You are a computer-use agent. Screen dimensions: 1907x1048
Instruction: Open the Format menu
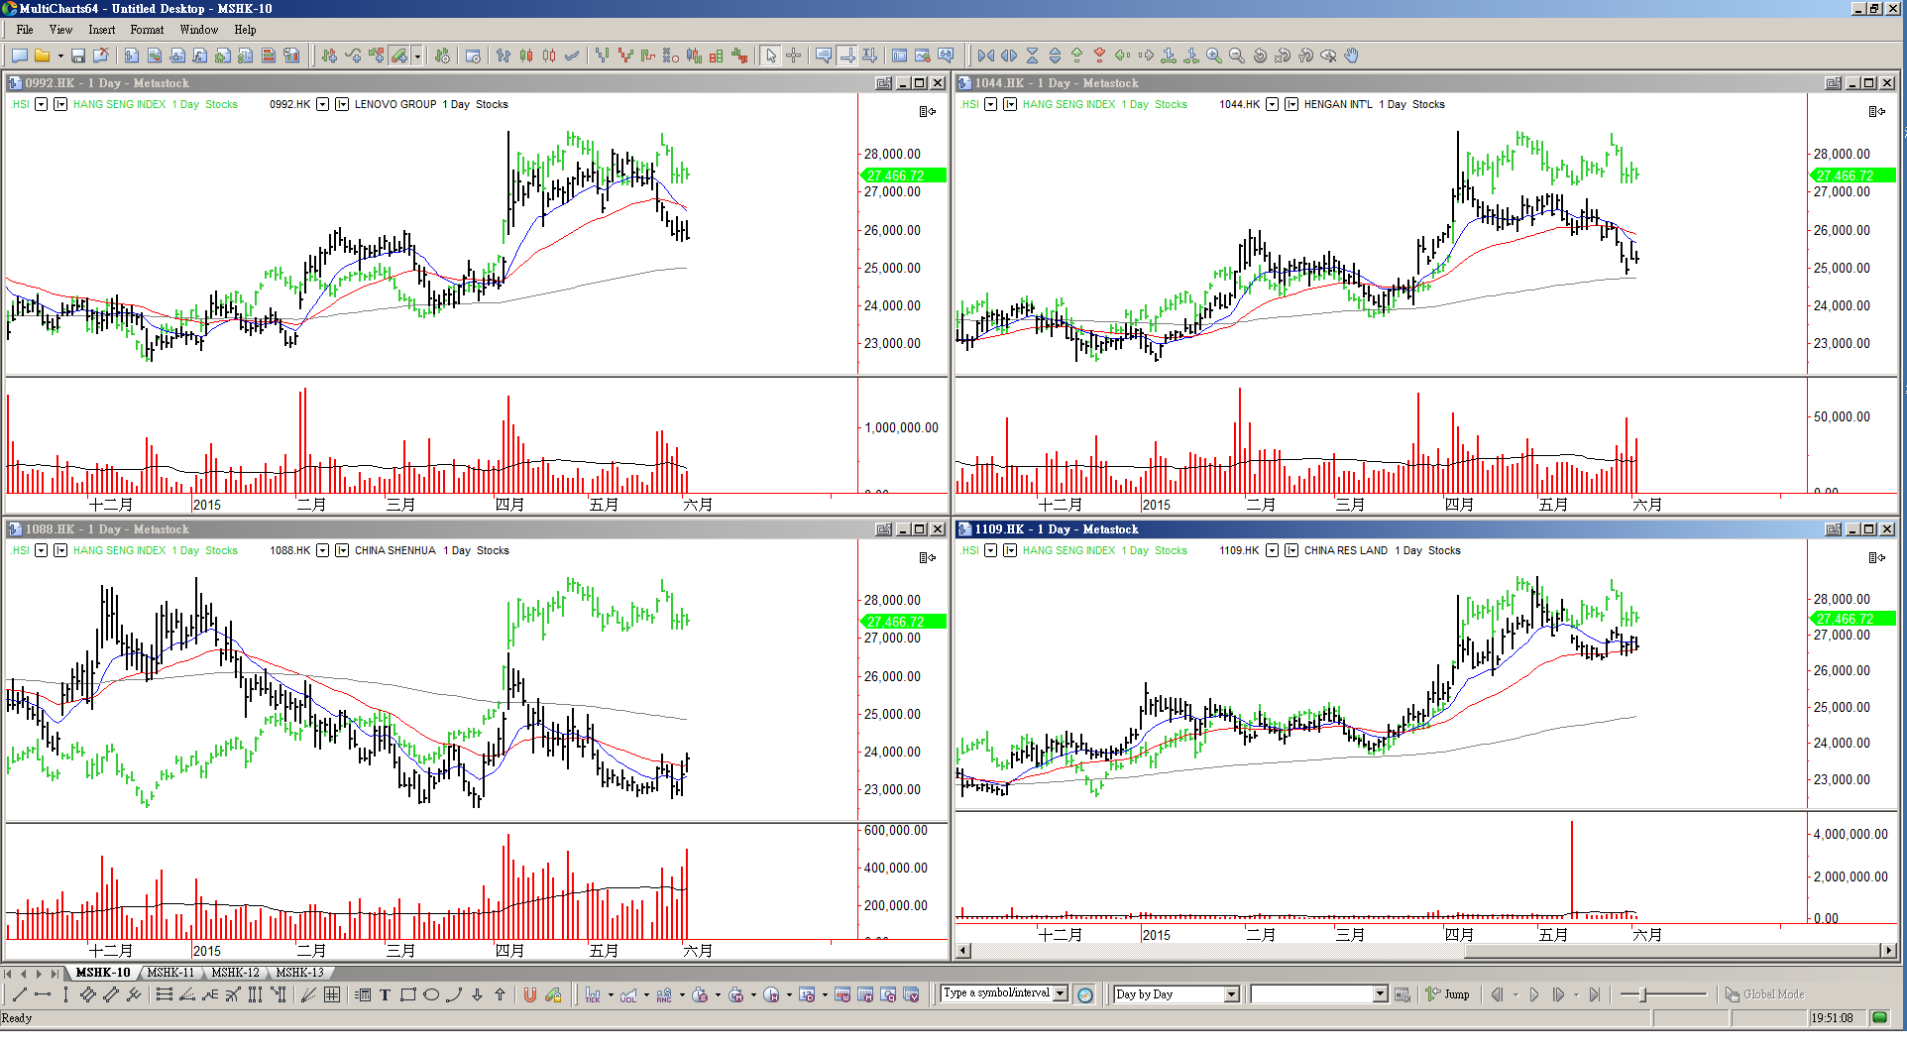[x=147, y=30]
